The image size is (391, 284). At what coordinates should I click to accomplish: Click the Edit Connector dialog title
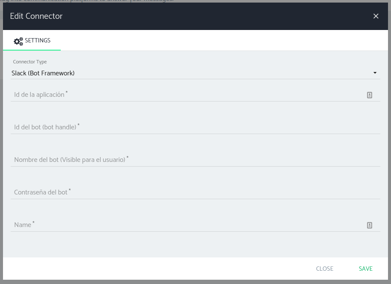(x=36, y=16)
